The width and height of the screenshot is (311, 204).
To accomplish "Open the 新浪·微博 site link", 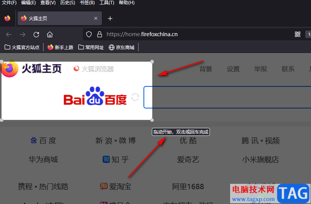I will (116, 141).
